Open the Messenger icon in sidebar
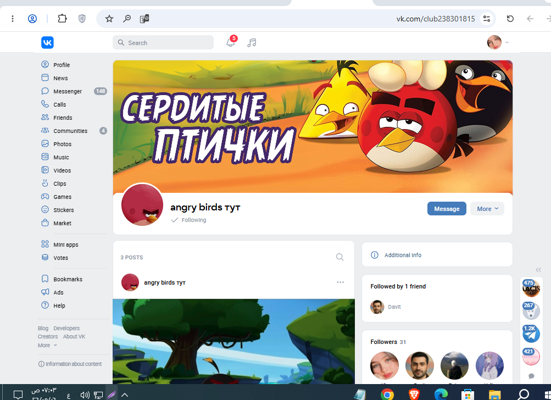This screenshot has width=551, height=400. click(x=45, y=91)
